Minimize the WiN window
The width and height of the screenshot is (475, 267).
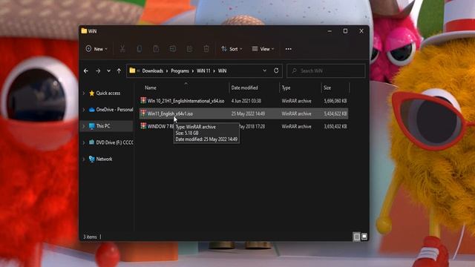pos(330,31)
